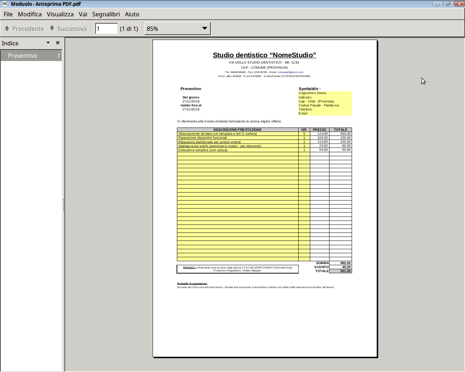This screenshot has width=465, height=372.
Task: Close the Indice side pane
Action: [57, 43]
